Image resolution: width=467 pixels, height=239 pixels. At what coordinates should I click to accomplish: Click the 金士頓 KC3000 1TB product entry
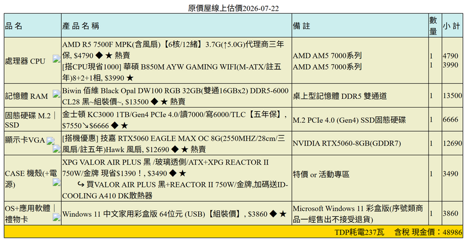[175, 120]
